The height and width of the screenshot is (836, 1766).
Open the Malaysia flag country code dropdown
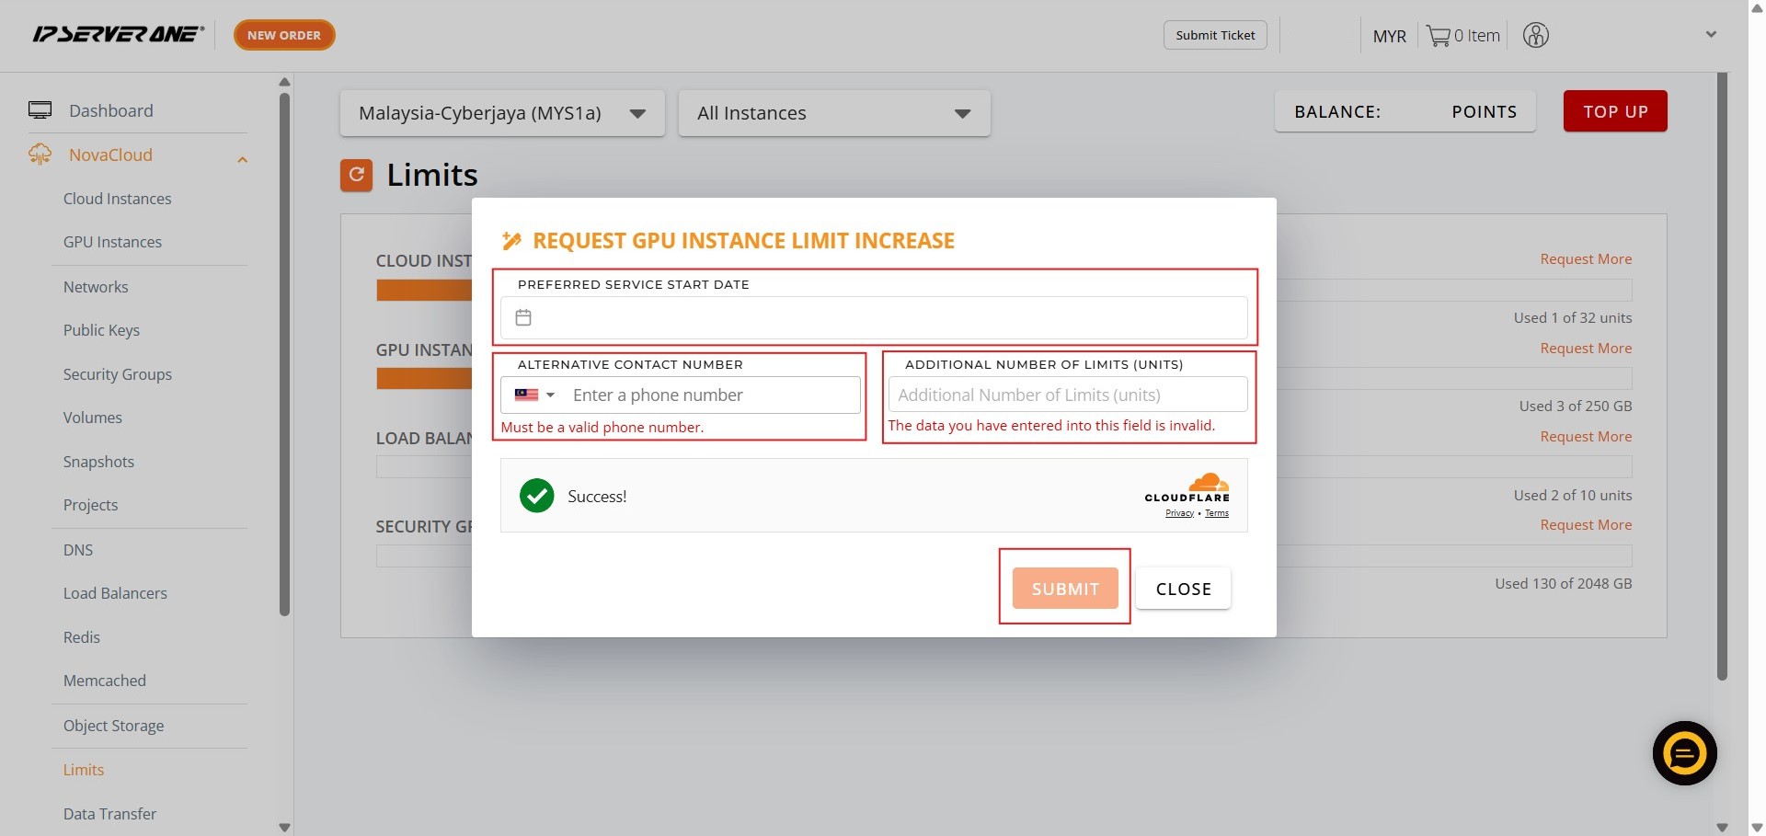[x=534, y=395]
